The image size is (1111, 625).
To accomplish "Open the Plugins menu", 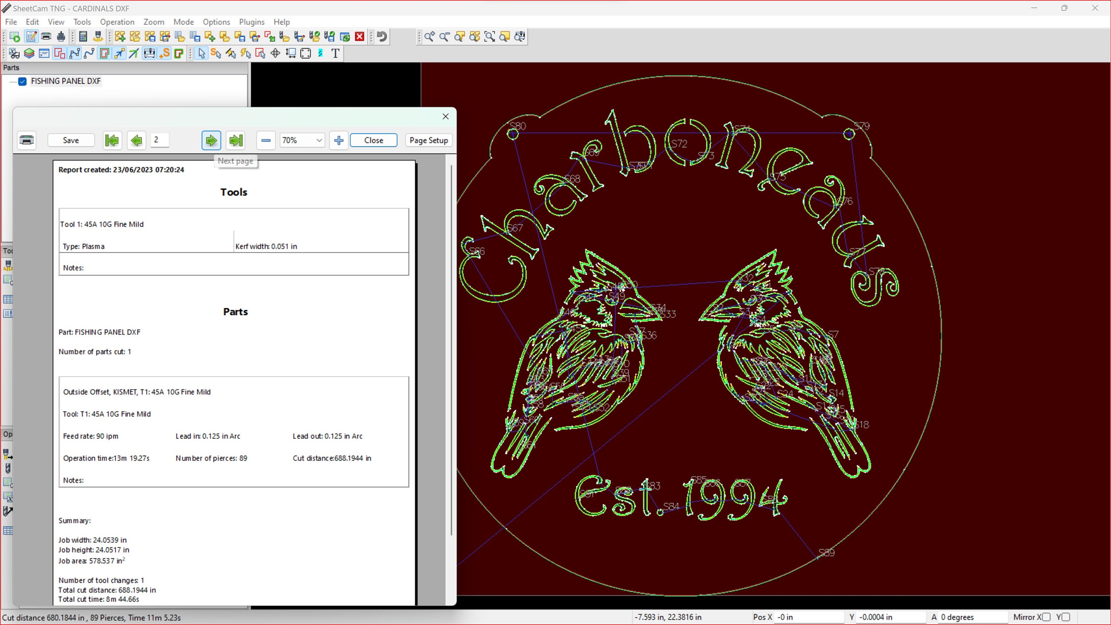I will (x=252, y=22).
